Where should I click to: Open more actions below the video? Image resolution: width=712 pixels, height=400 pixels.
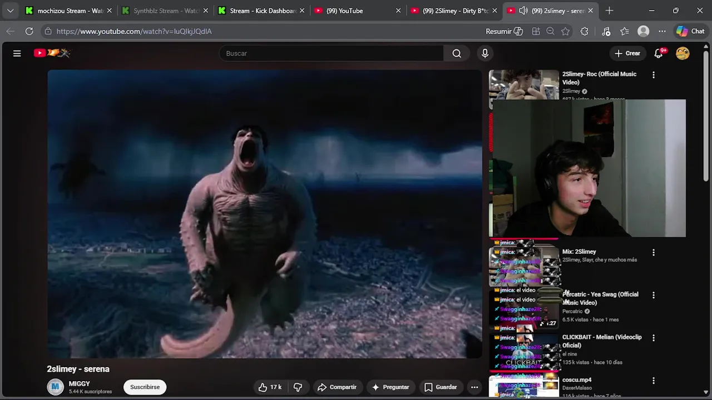pos(474,387)
